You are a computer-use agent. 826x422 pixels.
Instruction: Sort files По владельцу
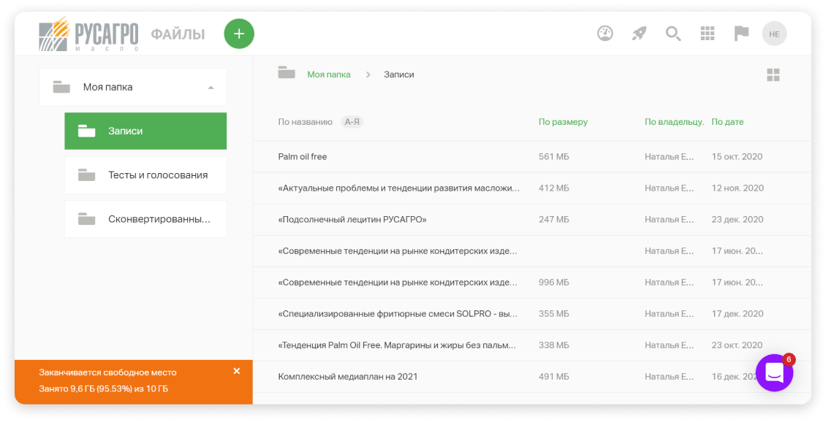(x=674, y=122)
